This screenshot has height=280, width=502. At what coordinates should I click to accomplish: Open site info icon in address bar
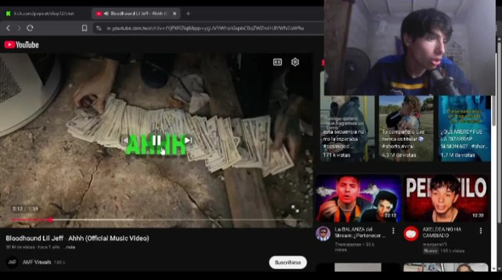pyautogui.click(x=99, y=28)
